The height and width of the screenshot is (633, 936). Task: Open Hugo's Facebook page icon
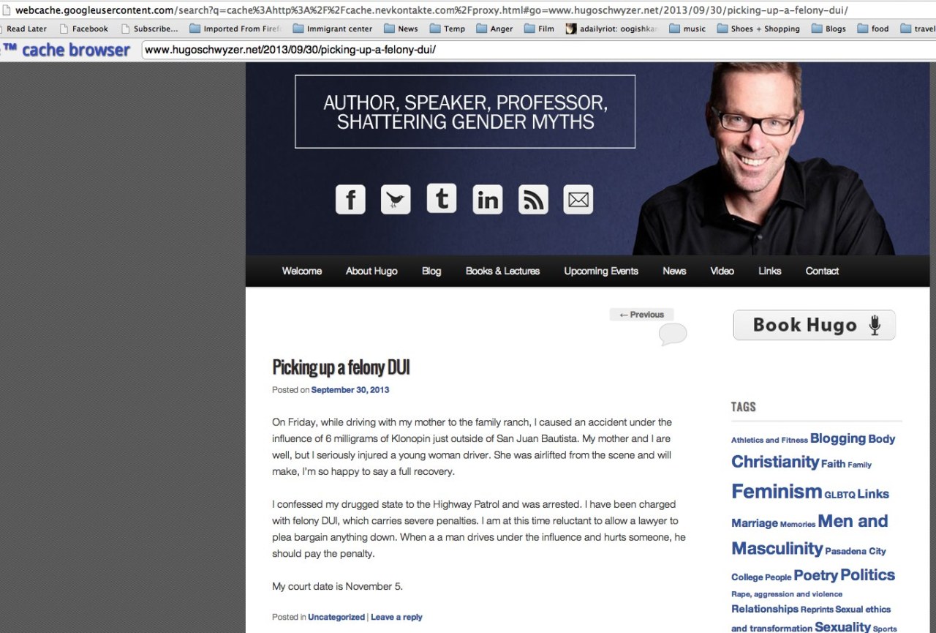[350, 199]
